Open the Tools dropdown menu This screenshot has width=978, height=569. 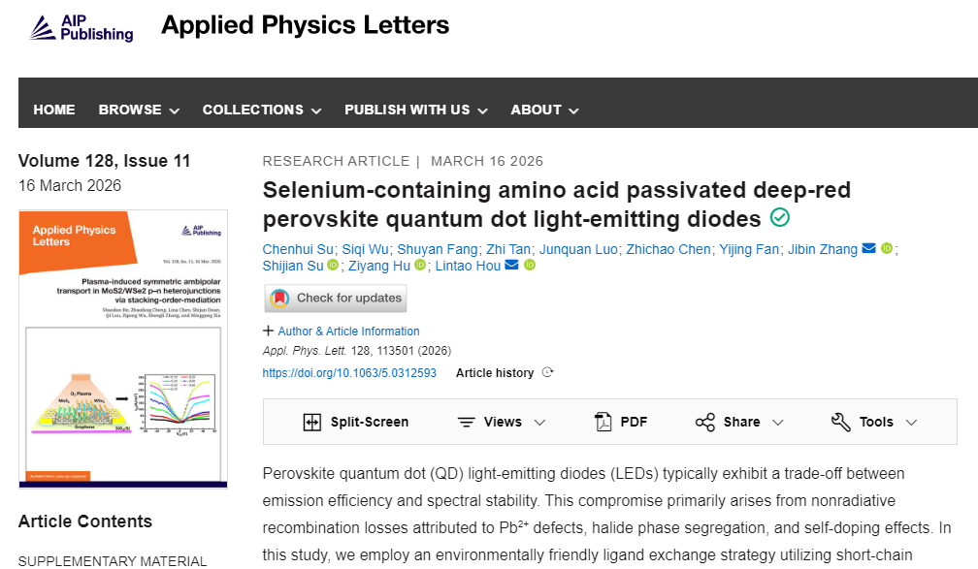click(x=874, y=422)
